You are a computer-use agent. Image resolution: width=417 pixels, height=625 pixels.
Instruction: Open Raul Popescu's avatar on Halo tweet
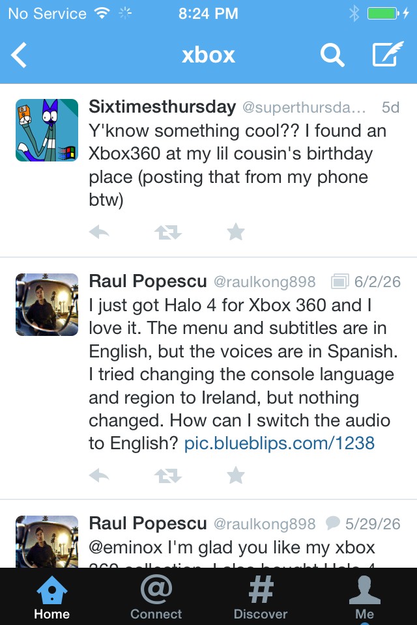[47, 305]
